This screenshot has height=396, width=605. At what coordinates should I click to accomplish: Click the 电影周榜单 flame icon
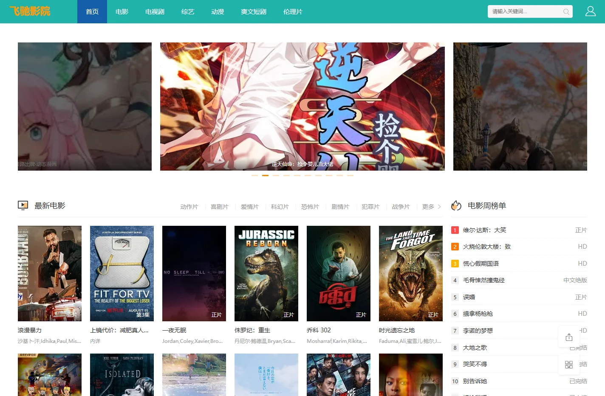(x=456, y=205)
